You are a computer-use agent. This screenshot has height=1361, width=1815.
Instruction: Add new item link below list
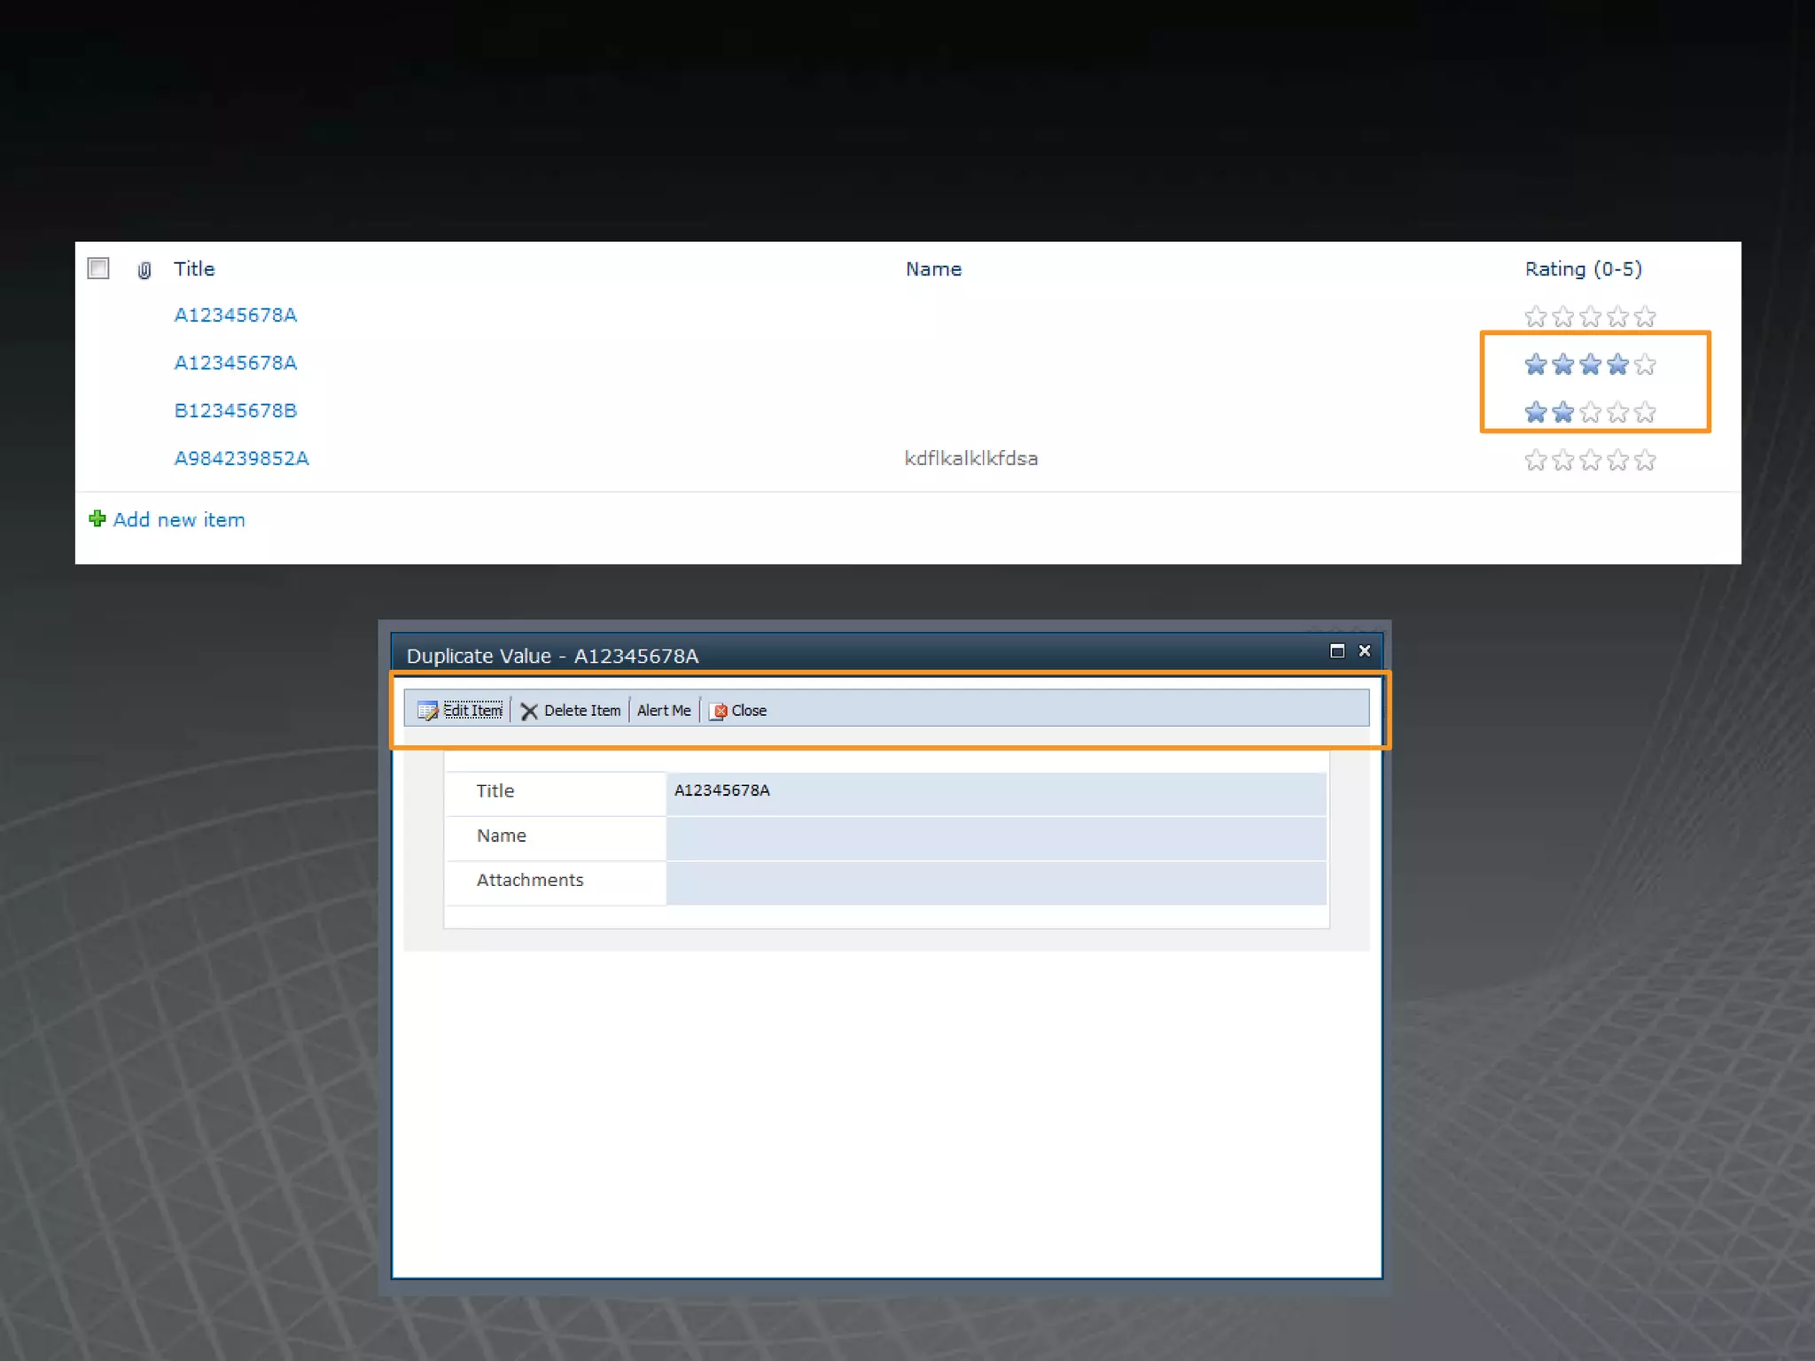(179, 520)
